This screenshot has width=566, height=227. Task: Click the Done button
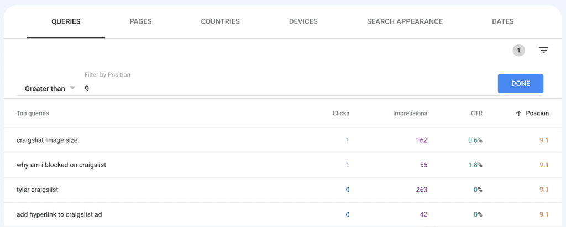(521, 83)
